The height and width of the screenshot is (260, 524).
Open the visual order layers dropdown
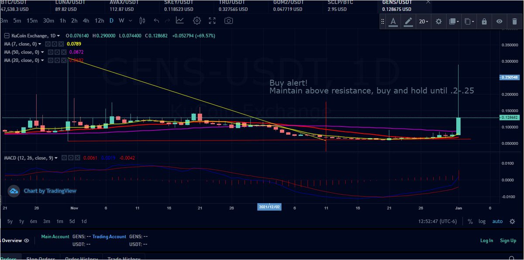coord(454,21)
